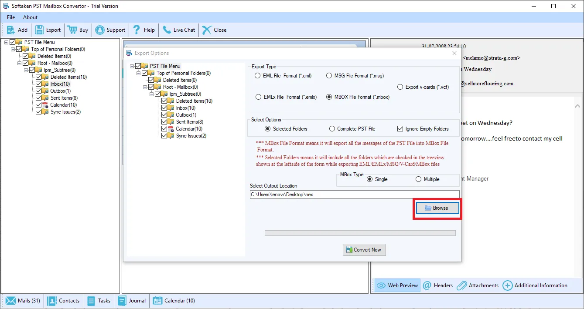The image size is (584, 309).
Task: Select Inbox(10) folder in main tree
Action: (60, 84)
